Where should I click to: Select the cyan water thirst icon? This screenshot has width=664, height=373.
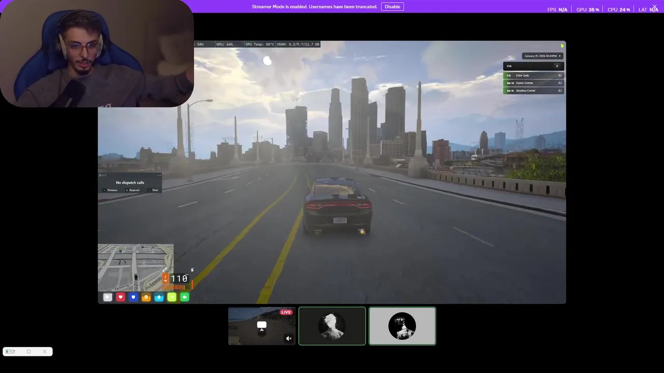tap(159, 297)
